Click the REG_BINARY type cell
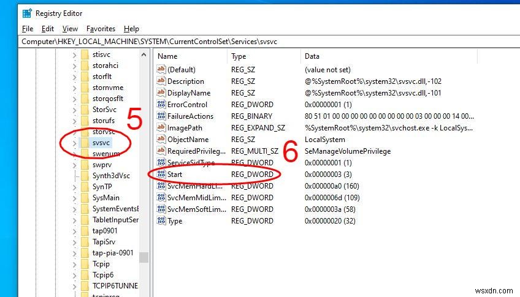 [x=251, y=116]
